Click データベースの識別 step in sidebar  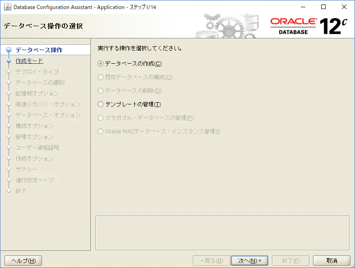coord(40,82)
